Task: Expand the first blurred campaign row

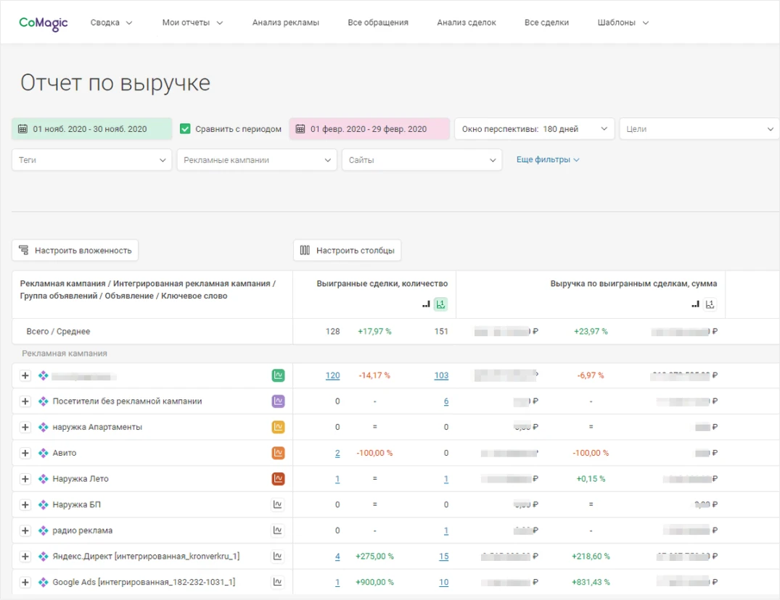Action: pos(25,375)
